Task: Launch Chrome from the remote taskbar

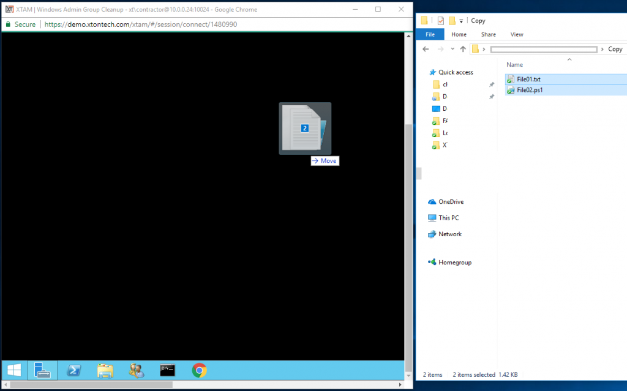Action: (199, 370)
